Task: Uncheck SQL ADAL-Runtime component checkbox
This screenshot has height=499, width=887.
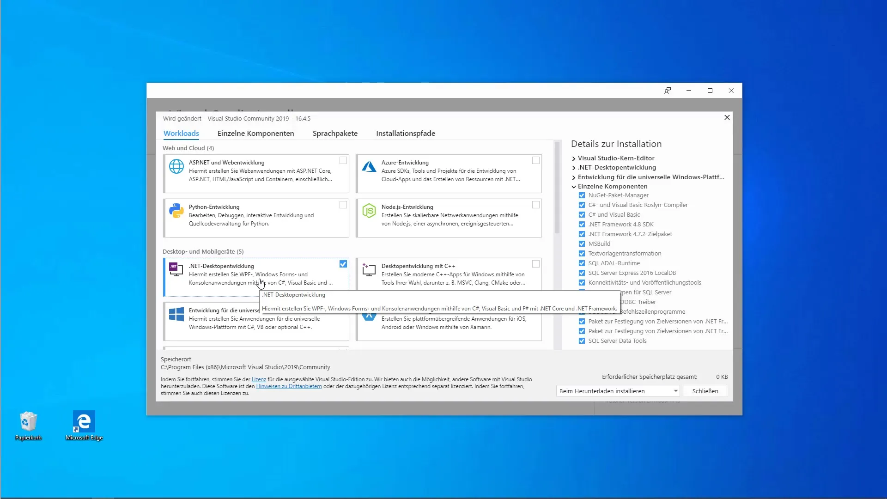Action: pyautogui.click(x=582, y=263)
